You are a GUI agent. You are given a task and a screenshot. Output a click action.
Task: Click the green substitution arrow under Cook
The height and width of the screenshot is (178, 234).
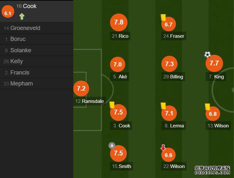coord(22,17)
